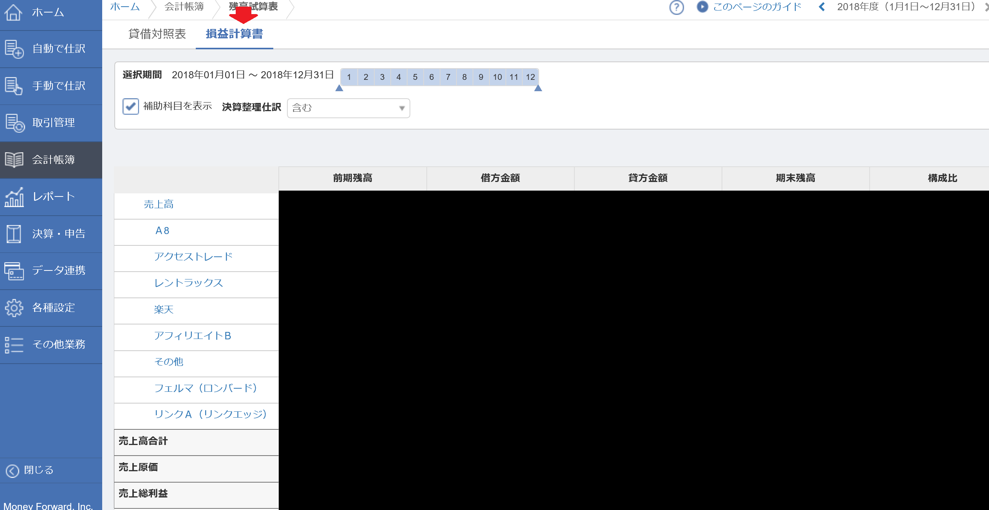Click the 自動で仕訳 document-plus icon

(14, 49)
